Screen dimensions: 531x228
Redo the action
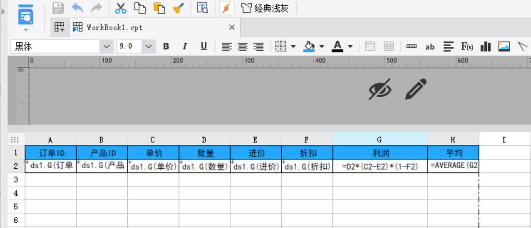(96, 8)
